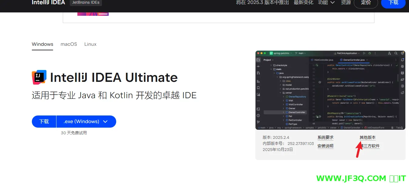Open the 系统要求 link
This screenshot has width=409, height=184.
(x=325, y=138)
